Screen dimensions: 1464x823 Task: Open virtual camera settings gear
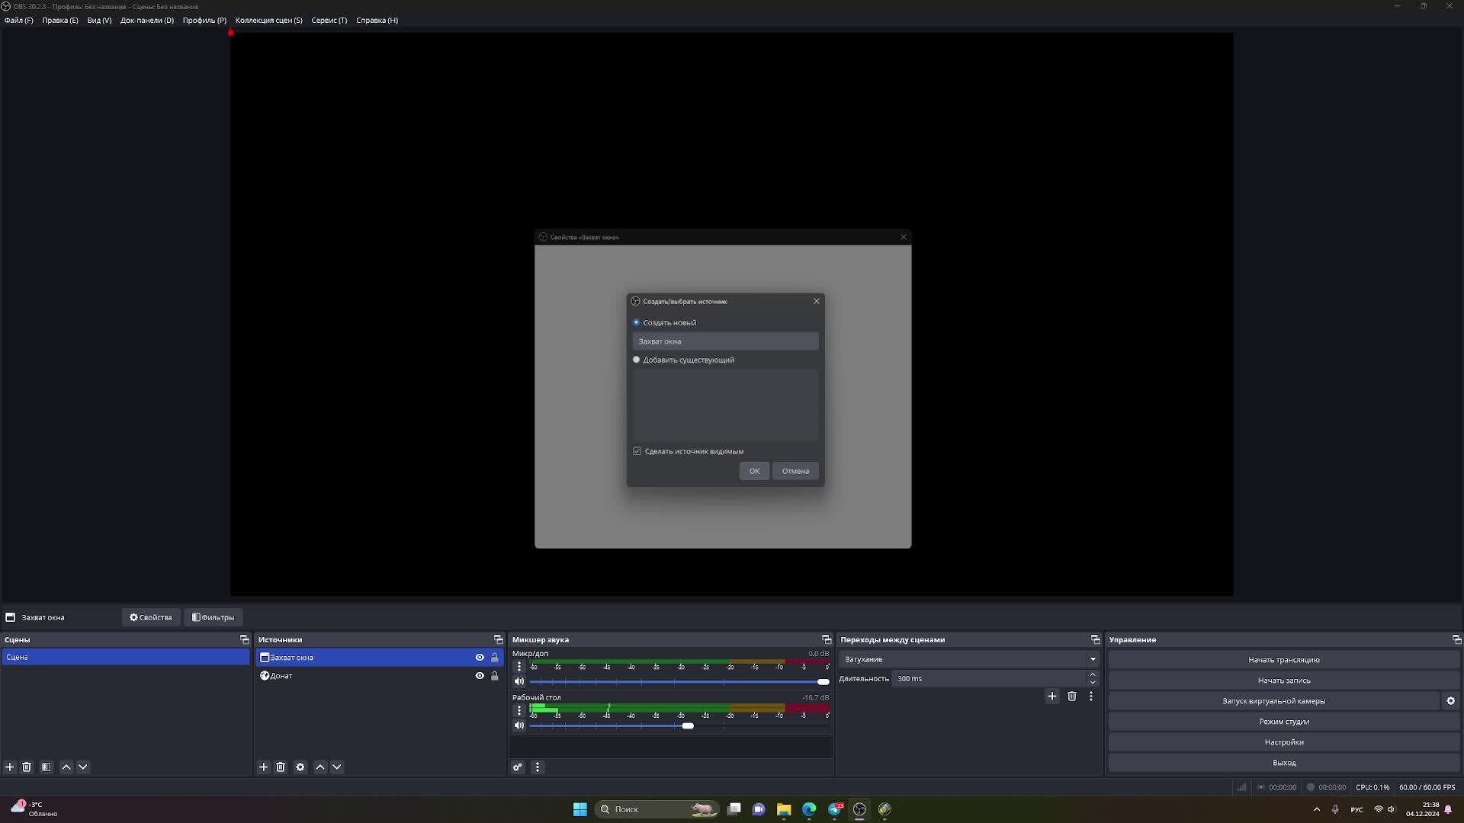pos(1451,701)
